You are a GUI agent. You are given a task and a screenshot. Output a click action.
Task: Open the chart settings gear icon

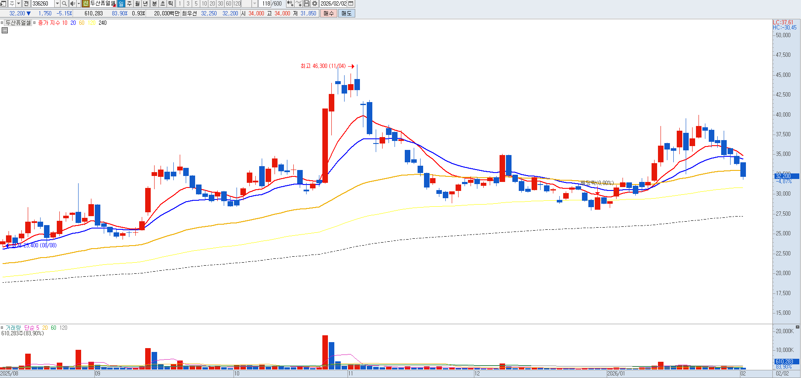click(x=315, y=3)
